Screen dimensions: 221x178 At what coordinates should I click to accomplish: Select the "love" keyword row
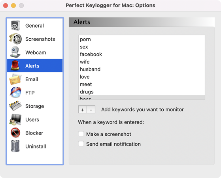click(142, 77)
